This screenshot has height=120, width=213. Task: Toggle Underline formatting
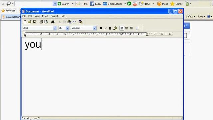110,28
